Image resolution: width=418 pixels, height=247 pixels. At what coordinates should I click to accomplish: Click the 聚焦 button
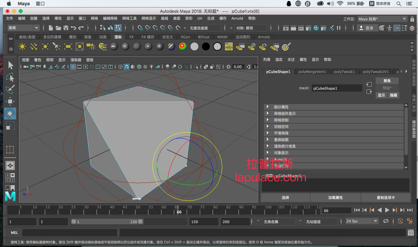(x=387, y=81)
